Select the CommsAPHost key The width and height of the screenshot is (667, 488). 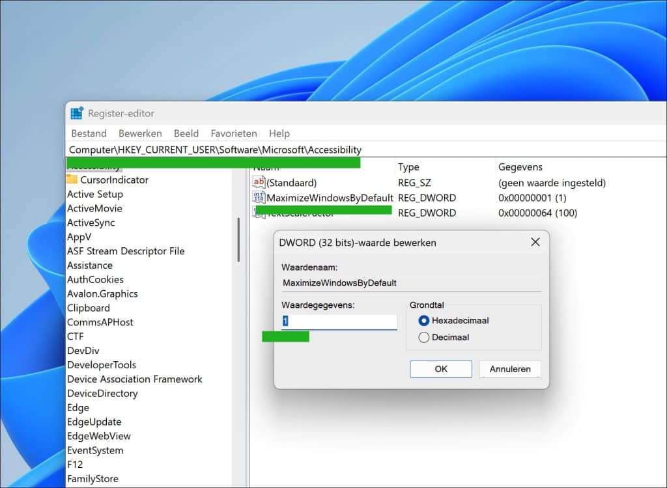coord(100,322)
